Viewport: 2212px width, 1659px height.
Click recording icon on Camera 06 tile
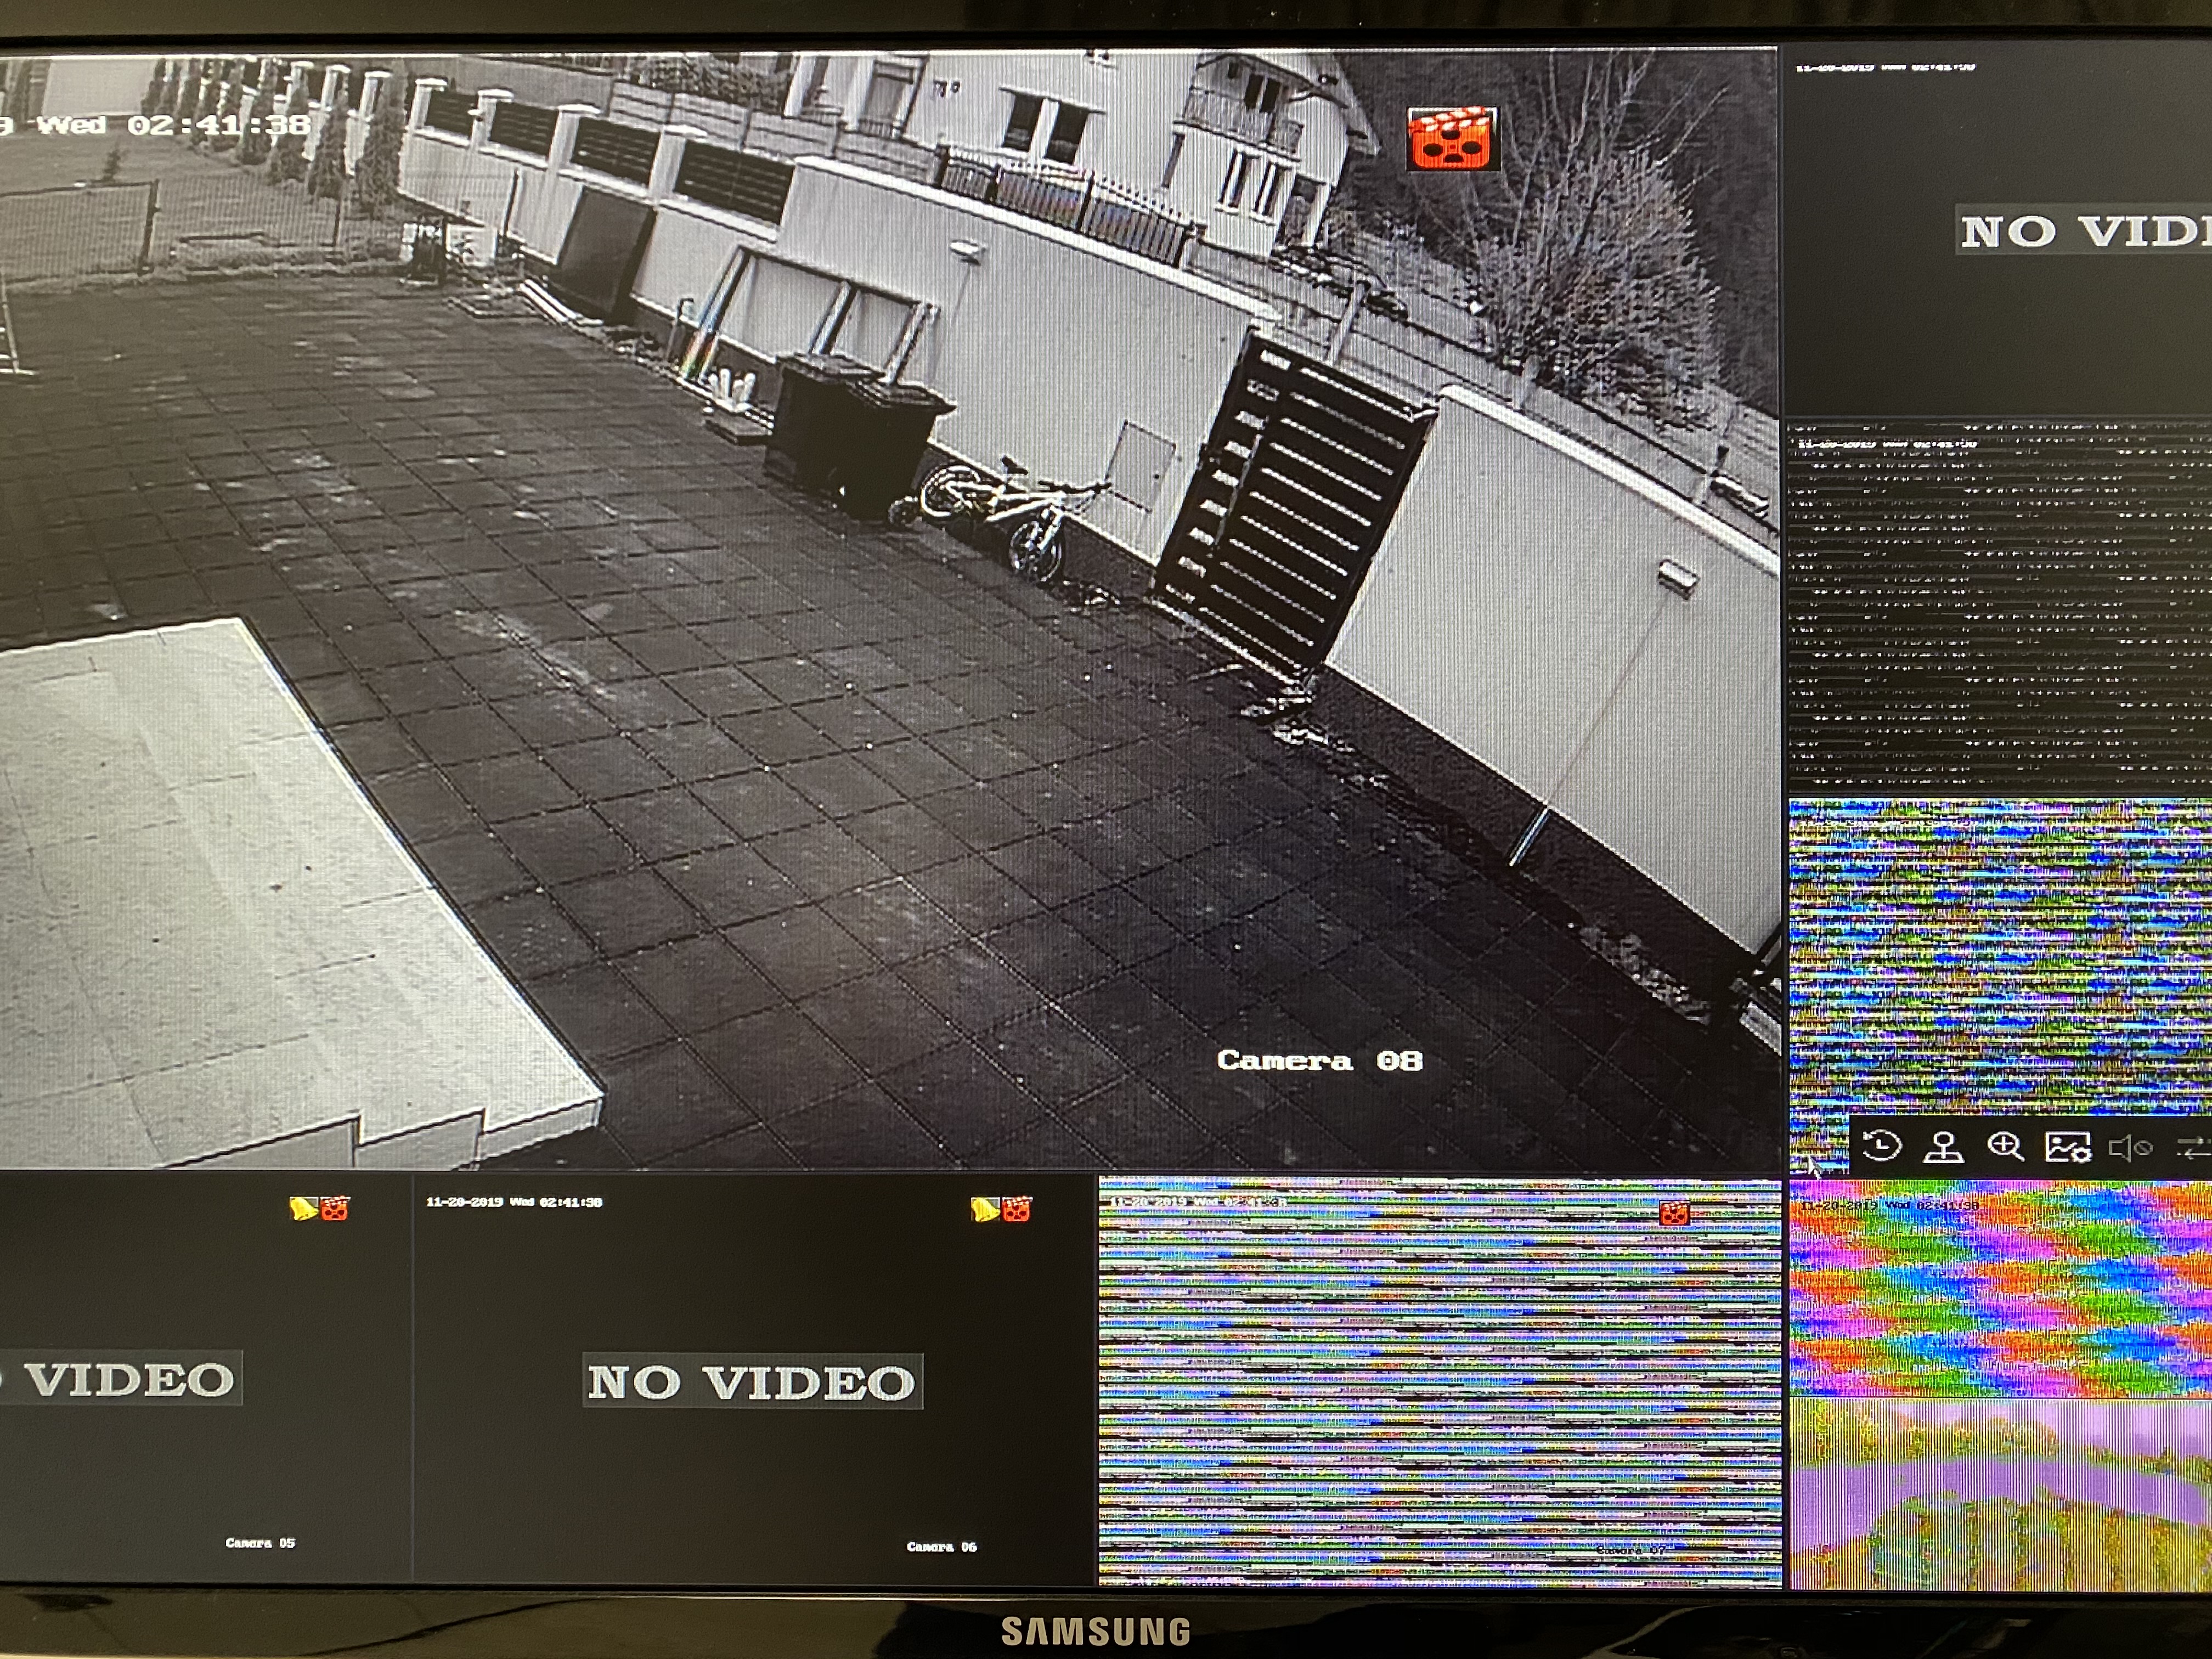click(1017, 1210)
